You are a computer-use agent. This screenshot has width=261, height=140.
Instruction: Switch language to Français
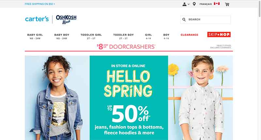point(206,4)
